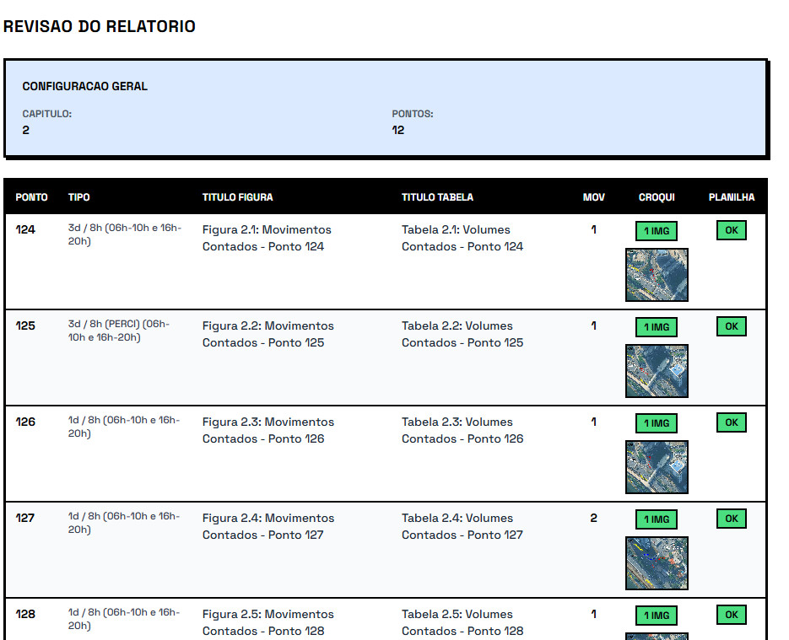
Task: Click the CAPITULO label
Action: point(46,114)
